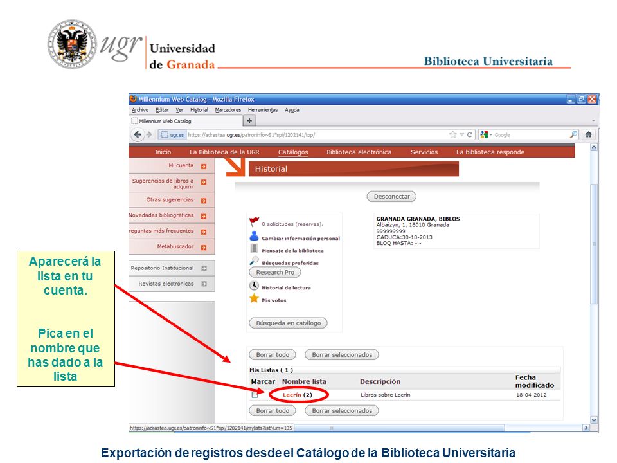The image size is (617, 463).
Task: Open the Historial menu in menu bar
Action: pyautogui.click(x=199, y=110)
